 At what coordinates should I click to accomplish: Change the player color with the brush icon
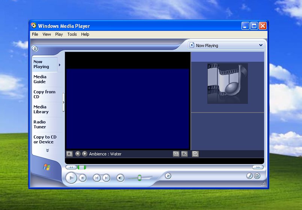(250, 176)
